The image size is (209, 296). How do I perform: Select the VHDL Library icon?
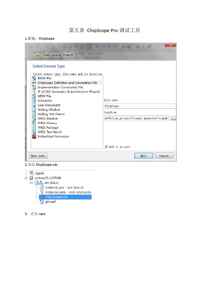point(34,123)
